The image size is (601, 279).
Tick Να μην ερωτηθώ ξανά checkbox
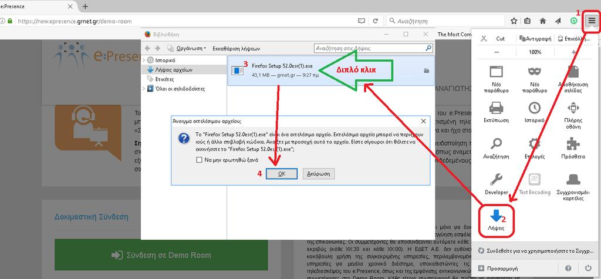tap(200, 160)
